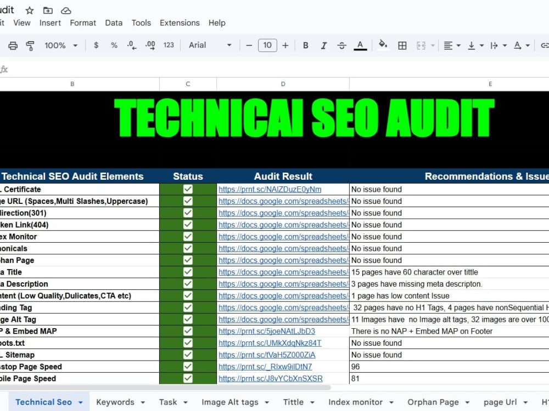Image resolution: width=549 pixels, height=411 pixels.
Task: Toggle status checkbox for NAP & Embed MAP row
Action: [x=188, y=331]
